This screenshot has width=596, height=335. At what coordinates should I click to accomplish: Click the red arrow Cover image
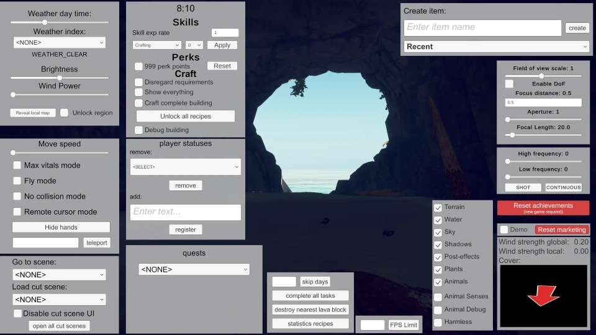pos(543,297)
